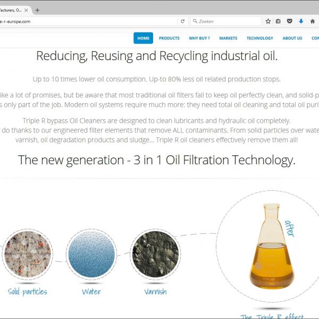
Task: Go to browser home page icon
Action: pos(313,21)
